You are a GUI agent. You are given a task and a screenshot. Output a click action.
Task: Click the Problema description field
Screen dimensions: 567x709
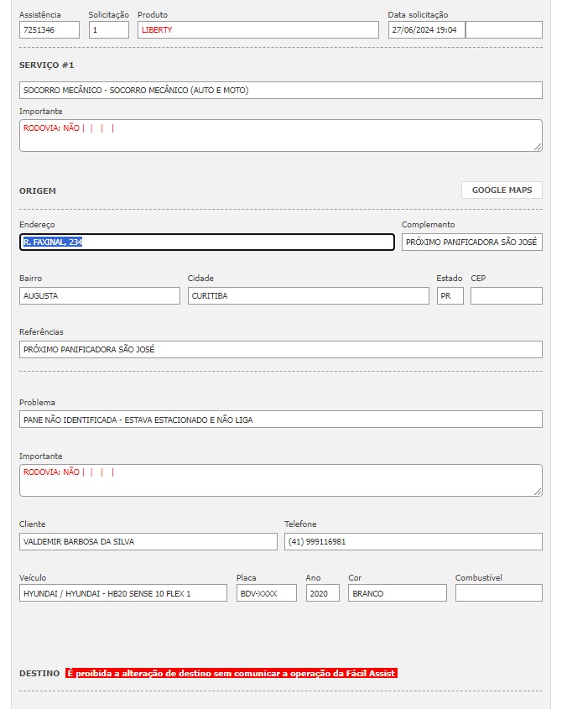pos(280,420)
